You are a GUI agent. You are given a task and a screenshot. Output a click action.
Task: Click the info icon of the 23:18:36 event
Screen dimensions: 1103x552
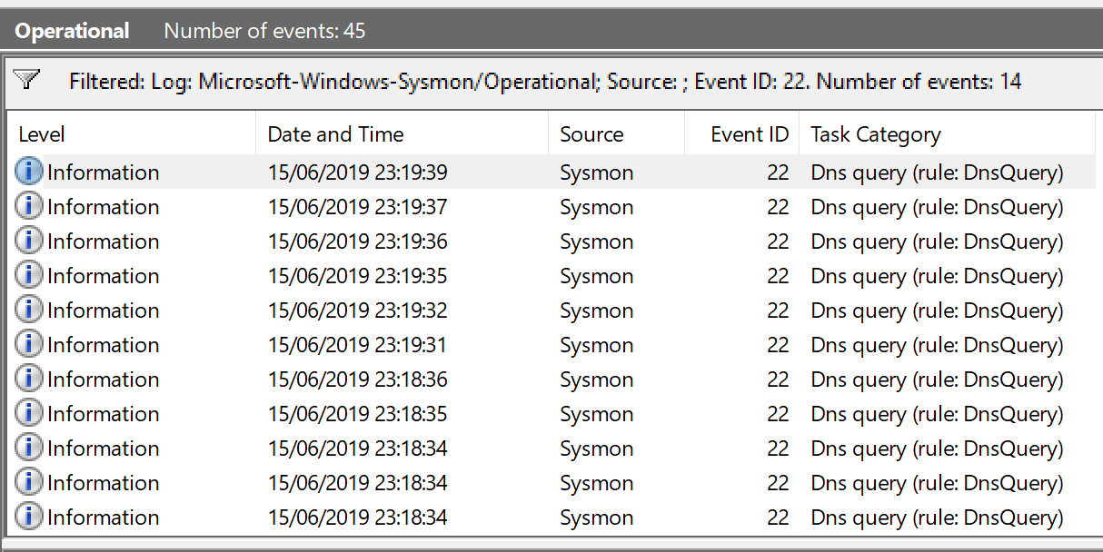click(x=29, y=379)
